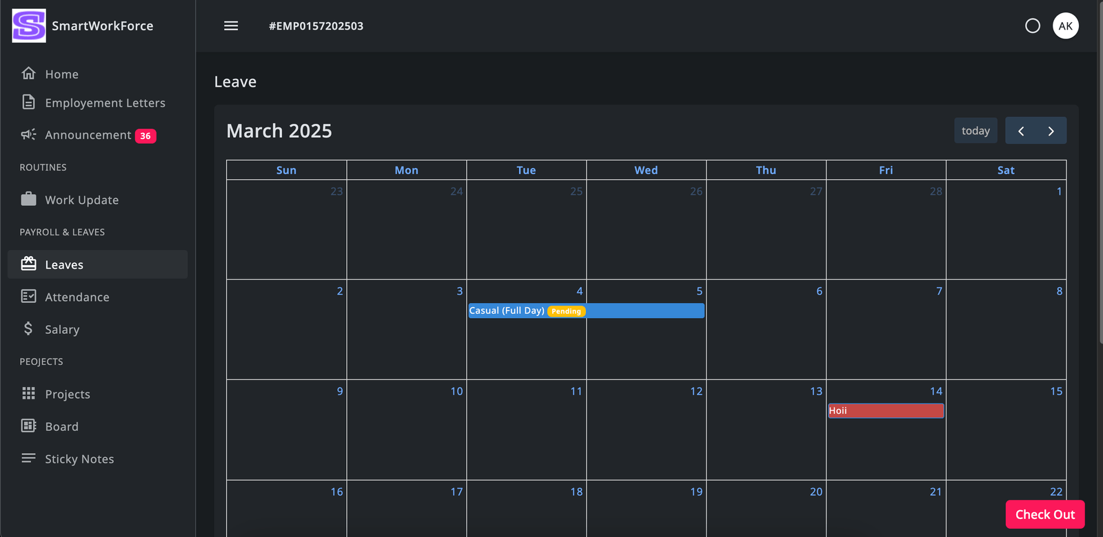1103x537 pixels.
Task: Open the AK user avatar menu
Action: 1065,26
